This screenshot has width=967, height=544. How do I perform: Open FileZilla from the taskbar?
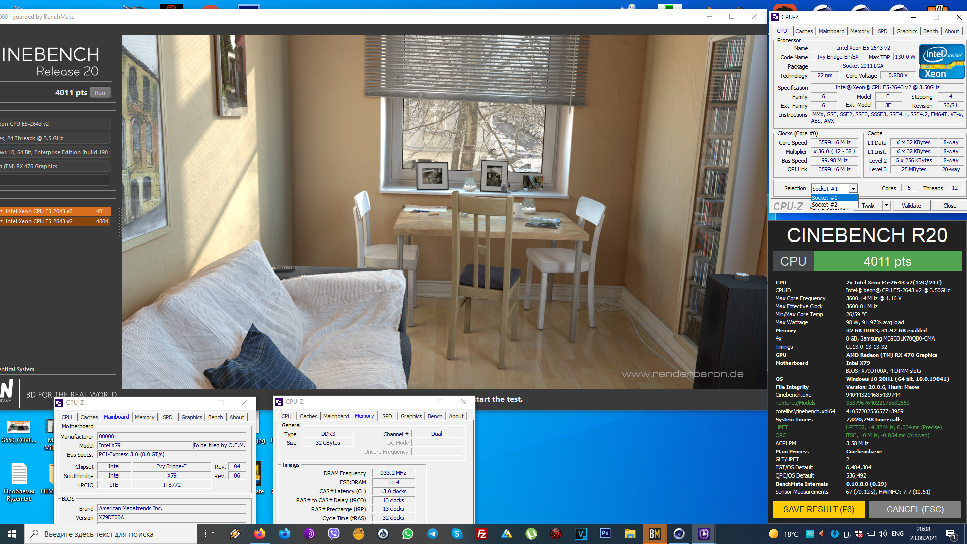click(x=482, y=534)
